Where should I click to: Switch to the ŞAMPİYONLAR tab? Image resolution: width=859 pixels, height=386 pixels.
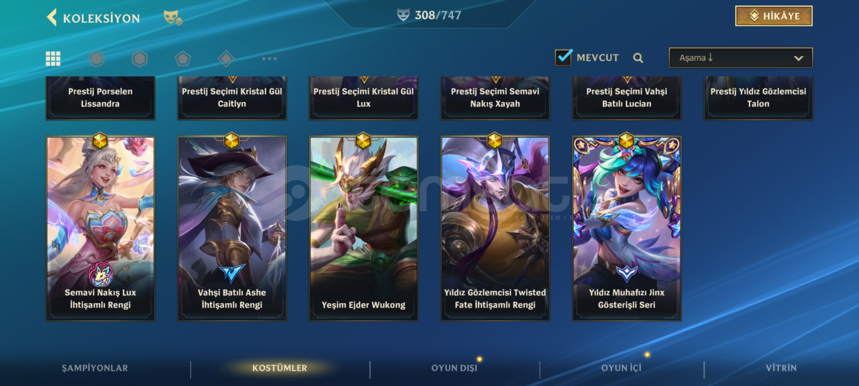[x=95, y=368]
